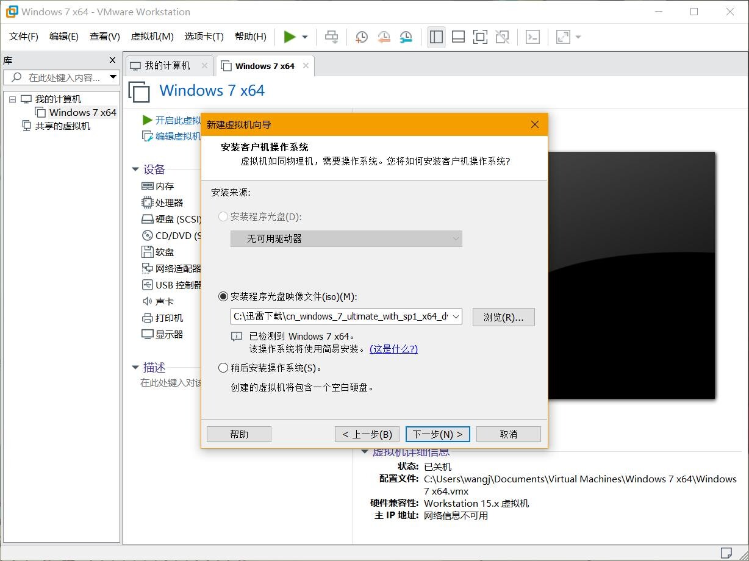The image size is (749, 561).
Task: Collapse the 设备 section
Action: pos(135,170)
